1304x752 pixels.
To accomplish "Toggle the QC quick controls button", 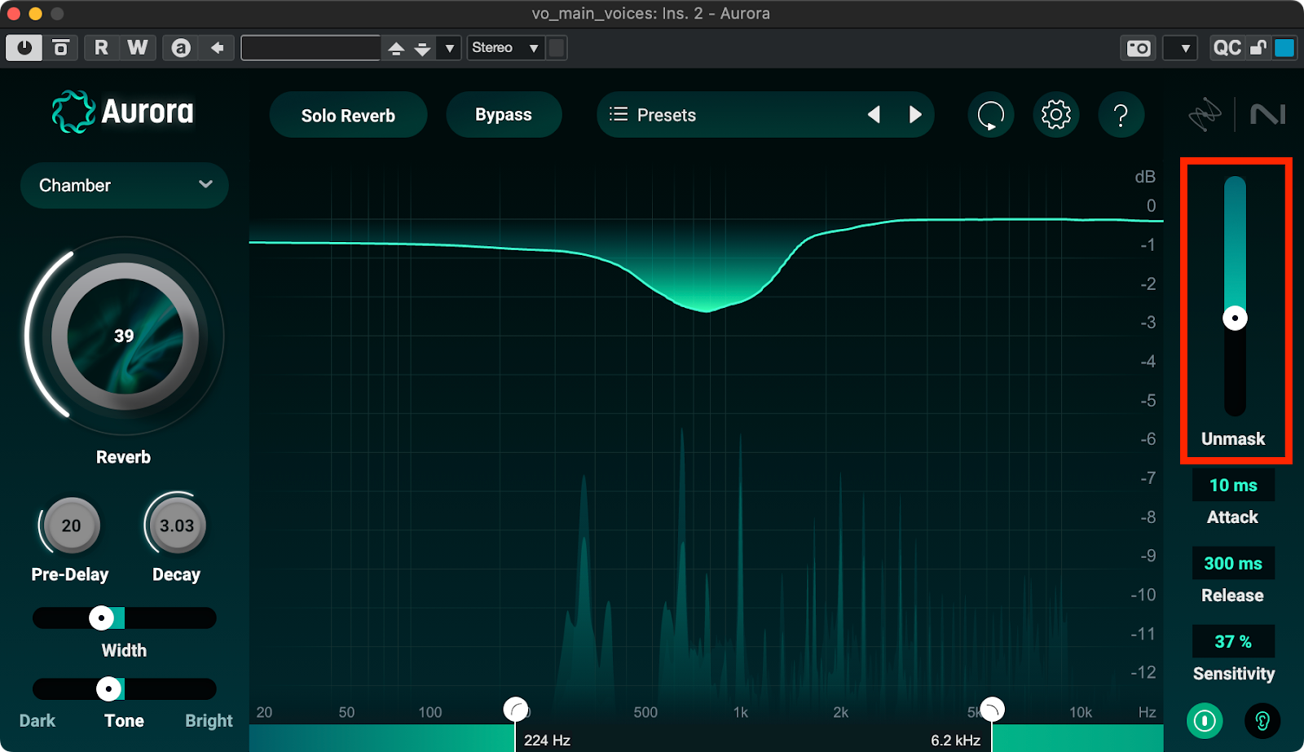I will [x=1227, y=48].
